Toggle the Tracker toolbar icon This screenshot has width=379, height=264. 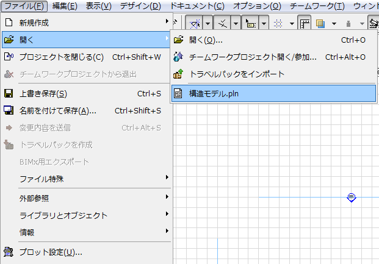(x=250, y=24)
